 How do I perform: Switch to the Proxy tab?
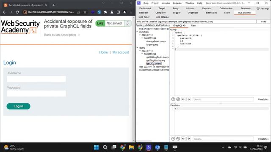pyautogui.click(x=176, y=8)
